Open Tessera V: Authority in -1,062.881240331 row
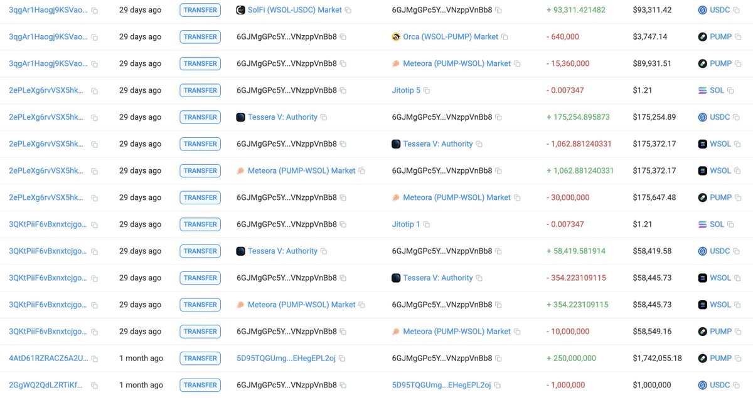The height and width of the screenshot is (398, 753). 438,144
